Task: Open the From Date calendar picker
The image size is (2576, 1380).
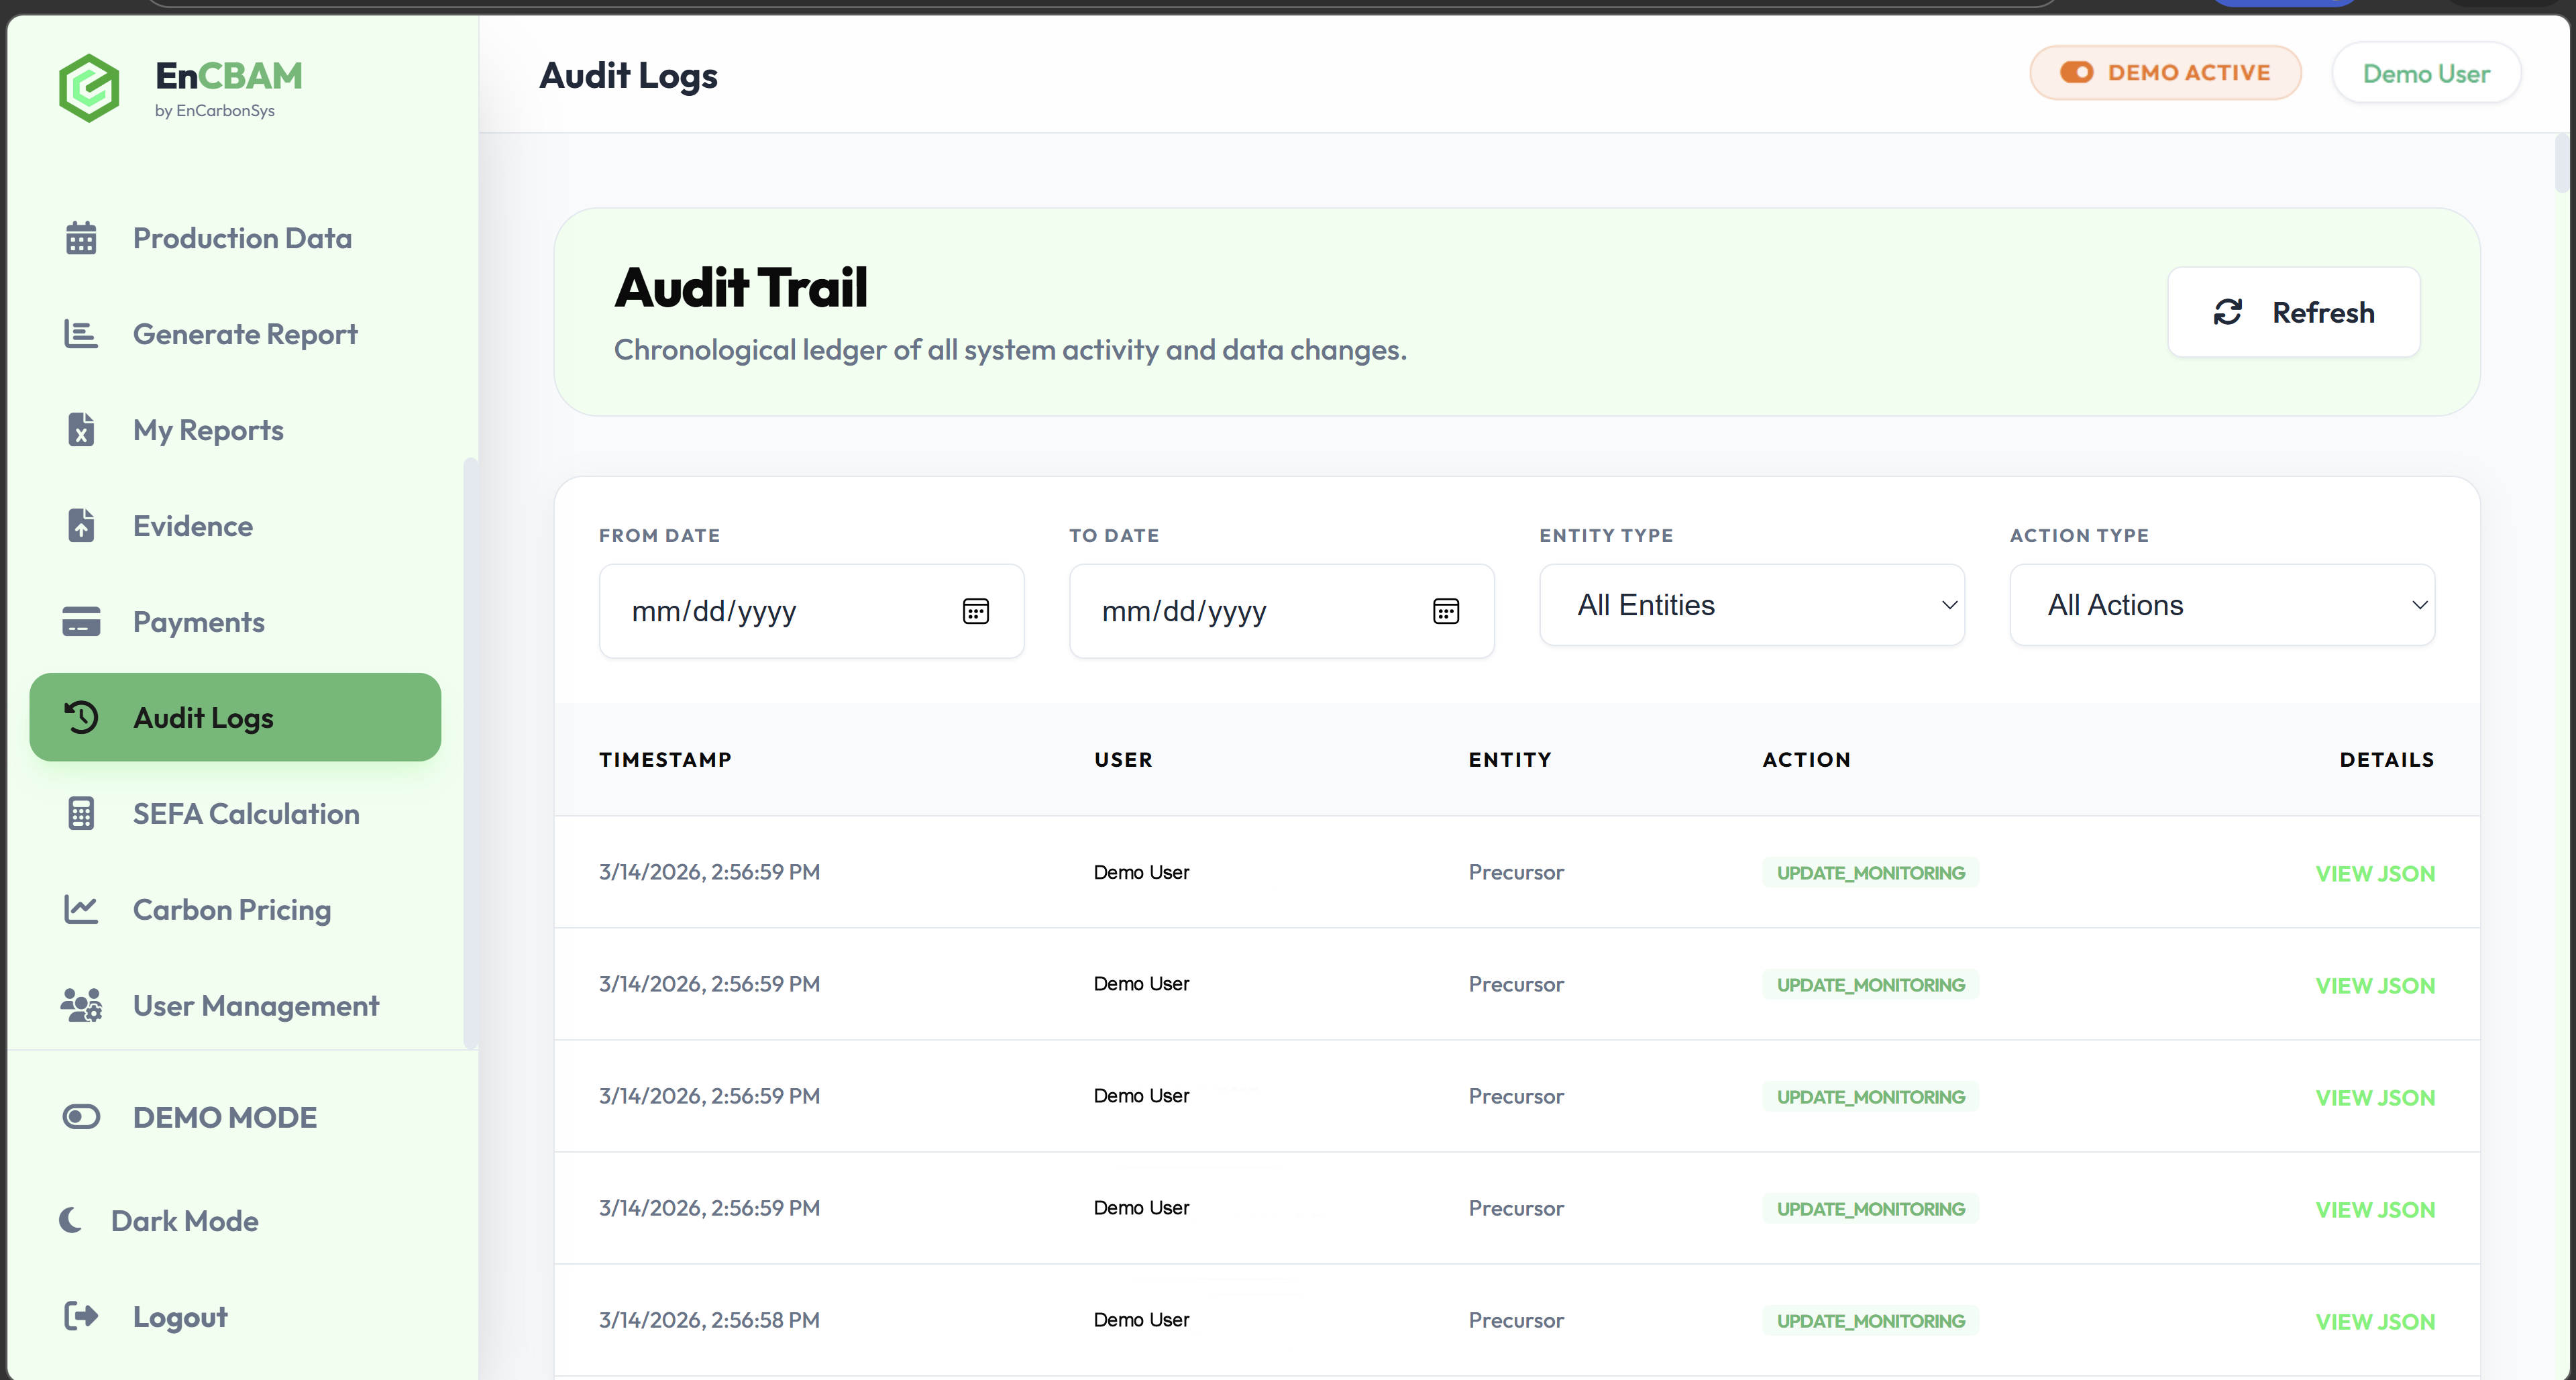Action: point(977,611)
